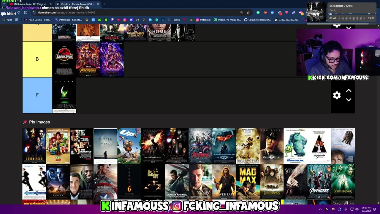Image resolution: width=380 pixels, height=214 pixels.
Task: Reload the current page
Action: 19,12
